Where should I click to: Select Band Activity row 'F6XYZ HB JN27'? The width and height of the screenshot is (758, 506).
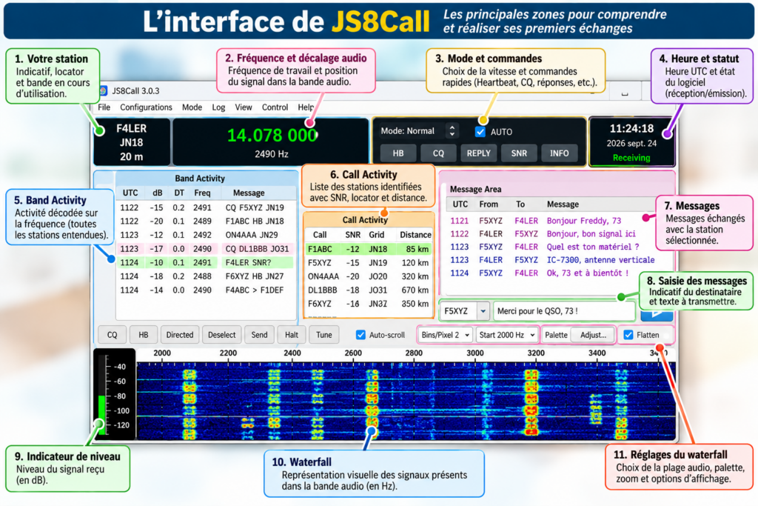pyautogui.click(x=206, y=276)
